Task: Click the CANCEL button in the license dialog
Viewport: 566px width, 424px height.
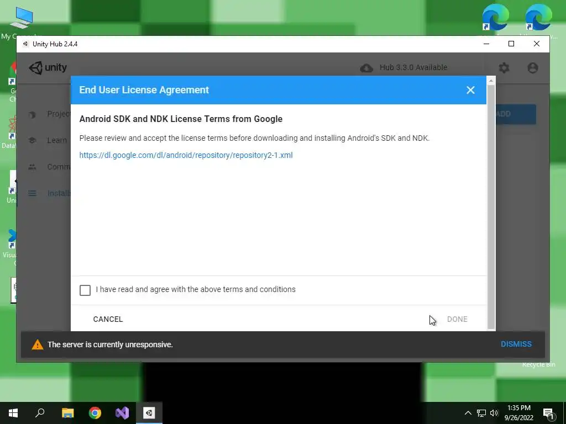Action: pyautogui.click(x=108, y=319)
